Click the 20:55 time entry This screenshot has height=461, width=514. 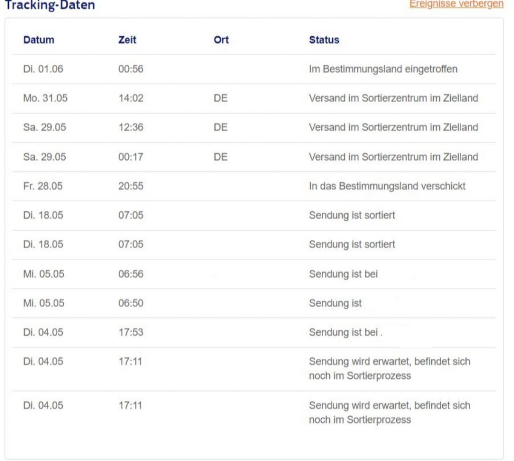[131, 186]
